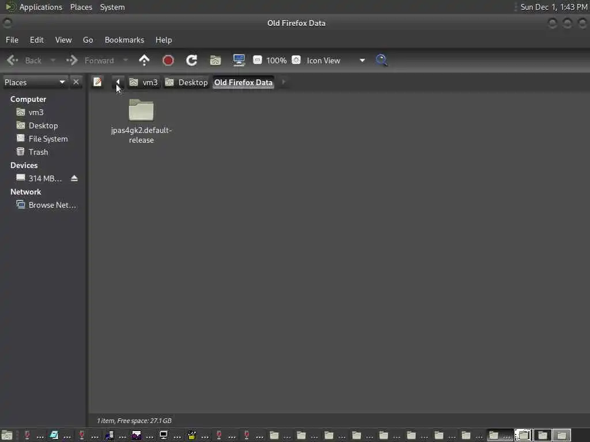This screenshot has width=590, height=442.
Task: Open the Home folder from toolbar
Action: 215,60
